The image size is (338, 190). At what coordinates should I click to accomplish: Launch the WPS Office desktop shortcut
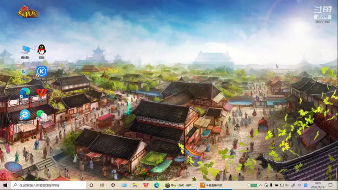click(x=41, y=95)
